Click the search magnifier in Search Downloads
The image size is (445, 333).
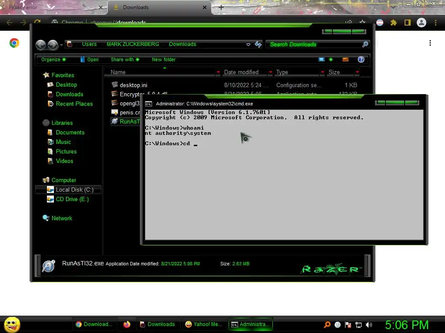pos(365,44)
